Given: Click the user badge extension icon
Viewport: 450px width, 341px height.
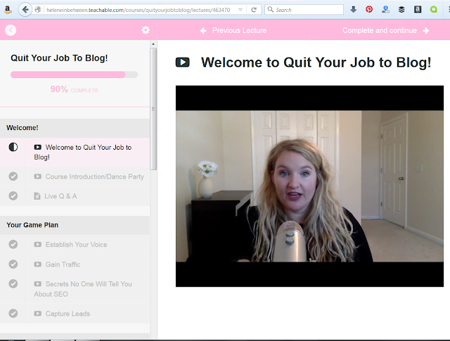Looking at the screenshot, I should point(385,10).
